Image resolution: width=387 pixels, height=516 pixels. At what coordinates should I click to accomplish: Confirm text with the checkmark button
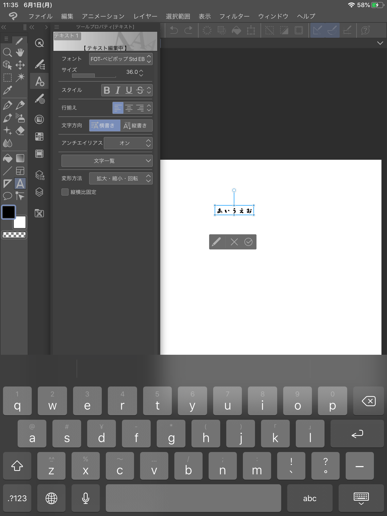click(x=248, y=242)
